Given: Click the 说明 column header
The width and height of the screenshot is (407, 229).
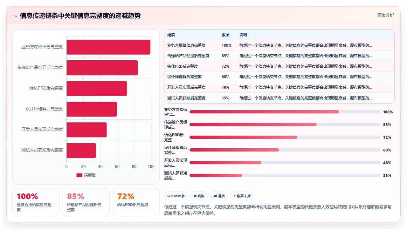Looking at the screenshot, I should pyautogui.click(x=243, y=35).
